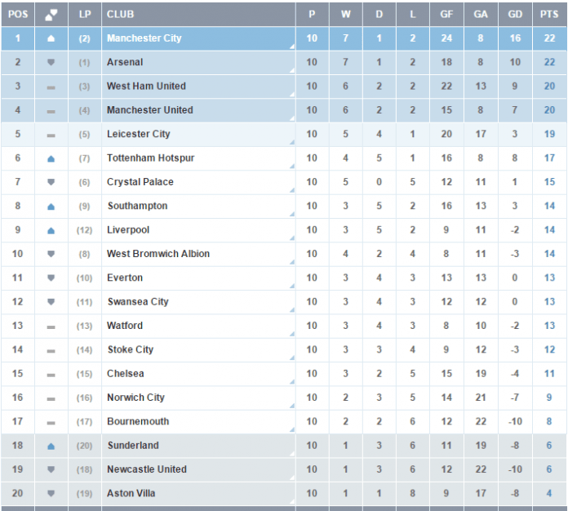This screenshot has width=568, height=511.
Task: Click Liverpool's blue up arrow icon
Action: (x=51, y=230)
